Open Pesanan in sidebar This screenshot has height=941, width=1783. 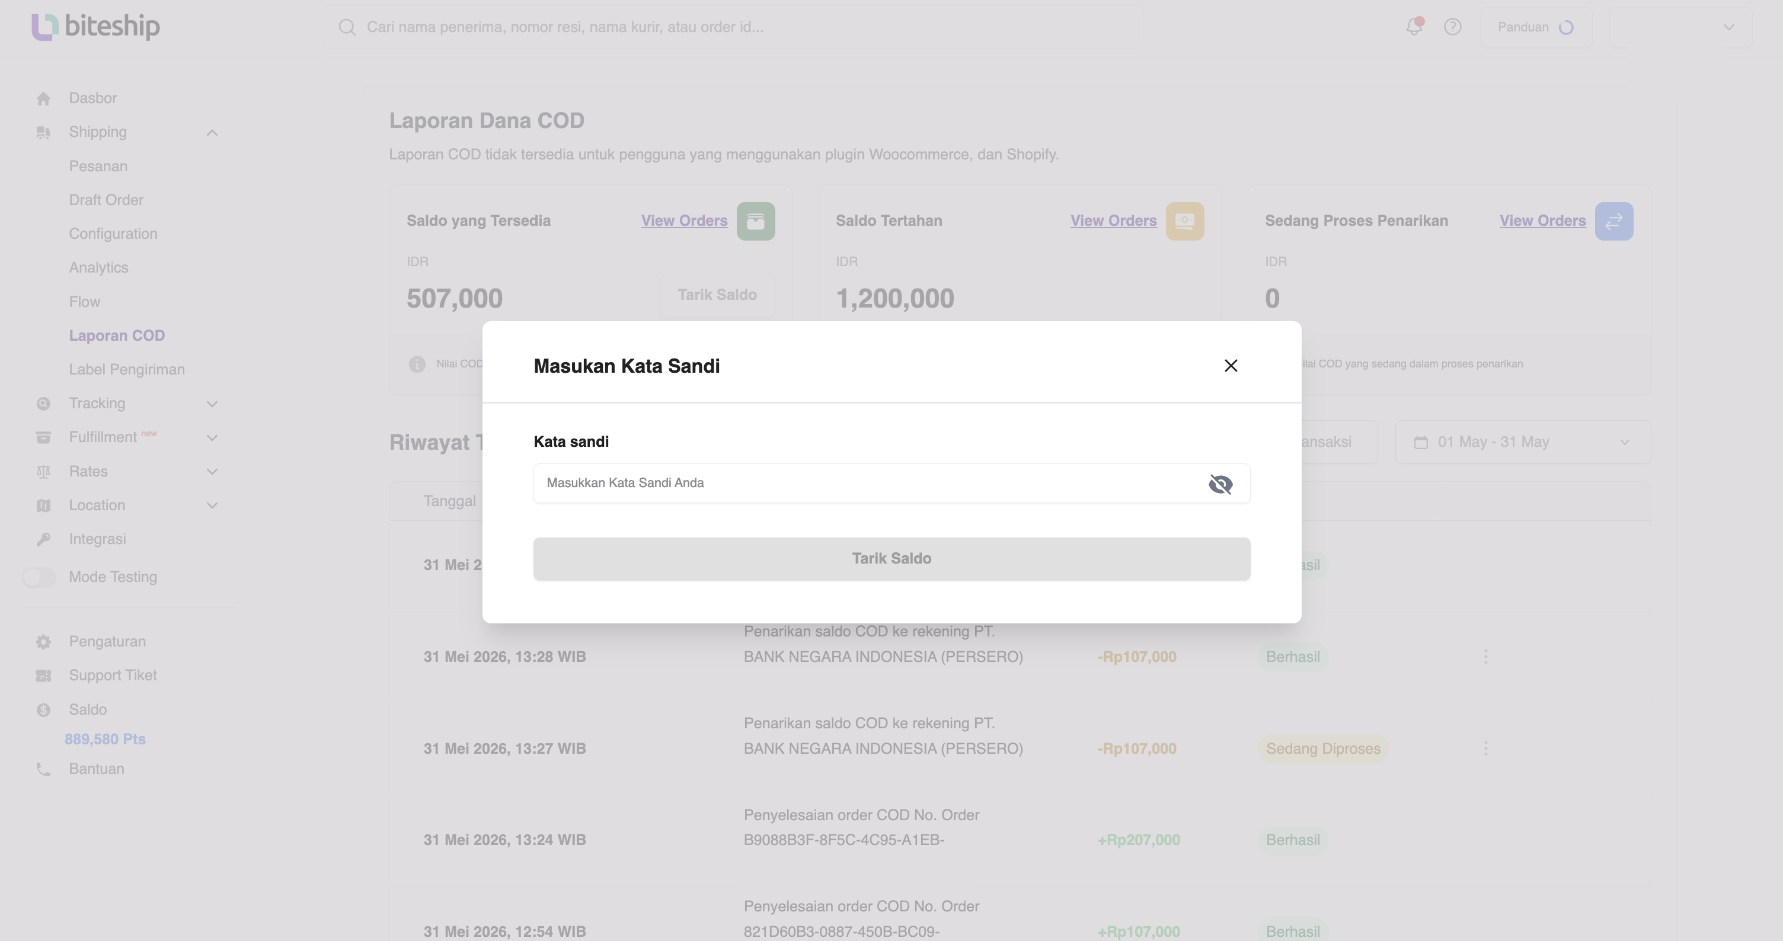pos(98,166)
